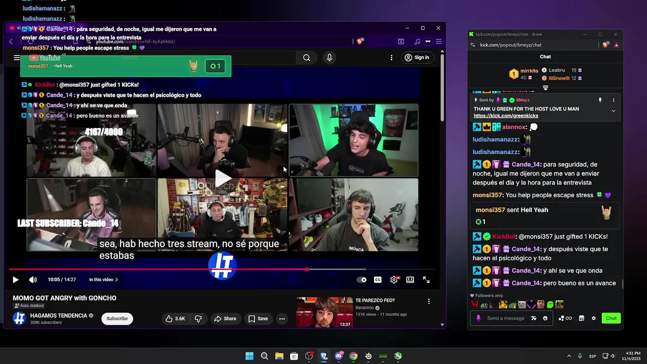
Task: Click the Chat header tab in Kick popout
Action: [x=545, y=57]
